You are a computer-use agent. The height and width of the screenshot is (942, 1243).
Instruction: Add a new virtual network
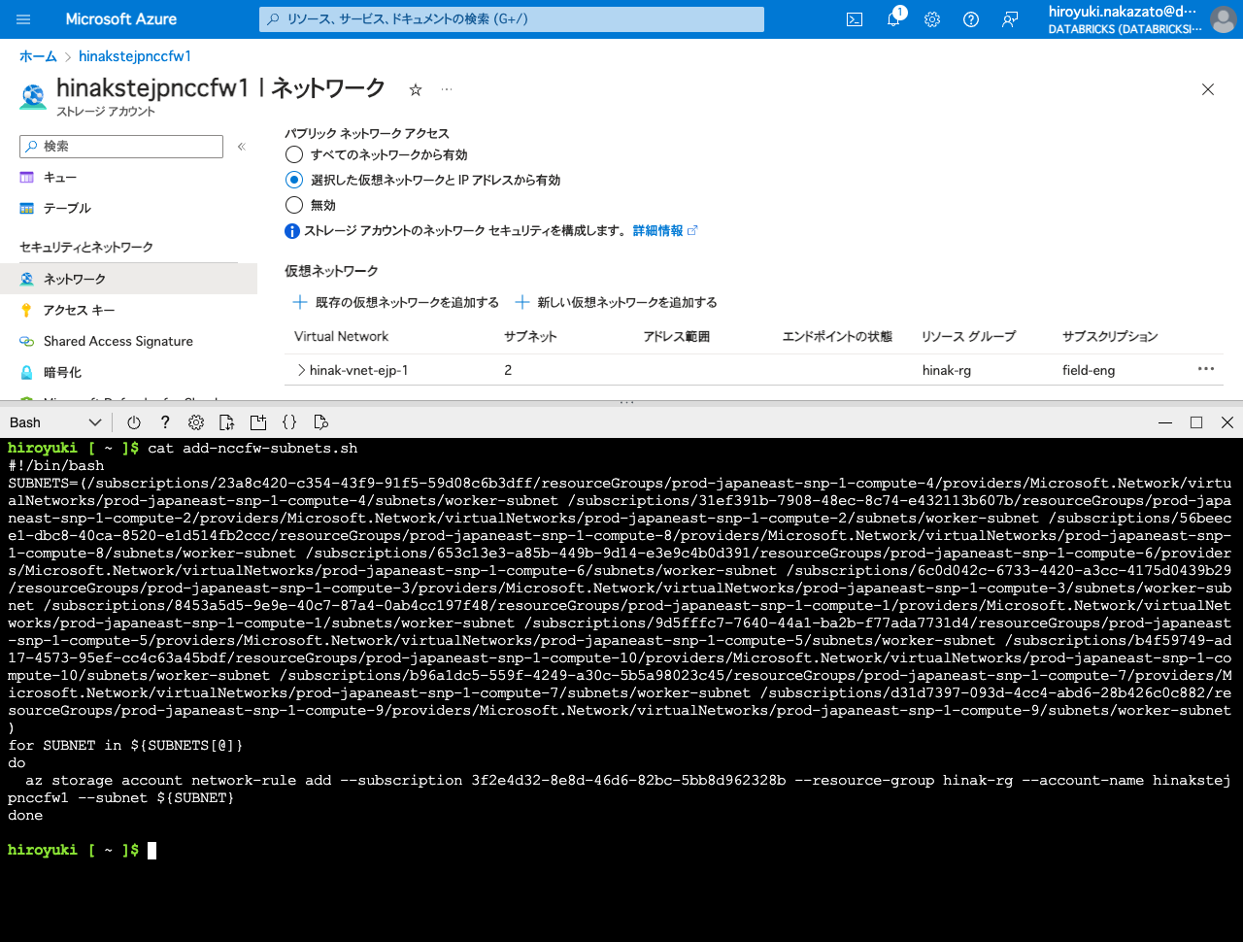click(x=616, y=303)
